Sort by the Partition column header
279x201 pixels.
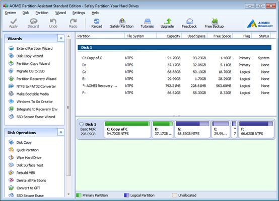[x=100, y=36]
